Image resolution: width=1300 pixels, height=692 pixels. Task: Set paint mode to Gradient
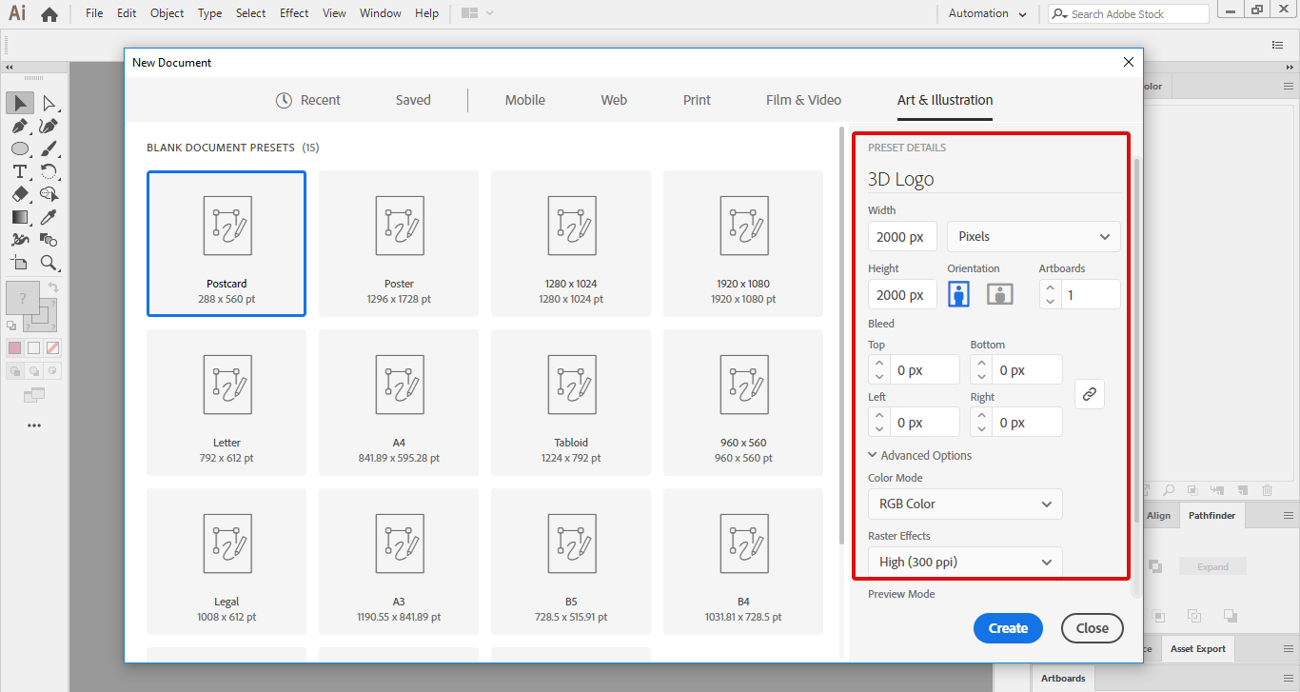tap(33, 348)
